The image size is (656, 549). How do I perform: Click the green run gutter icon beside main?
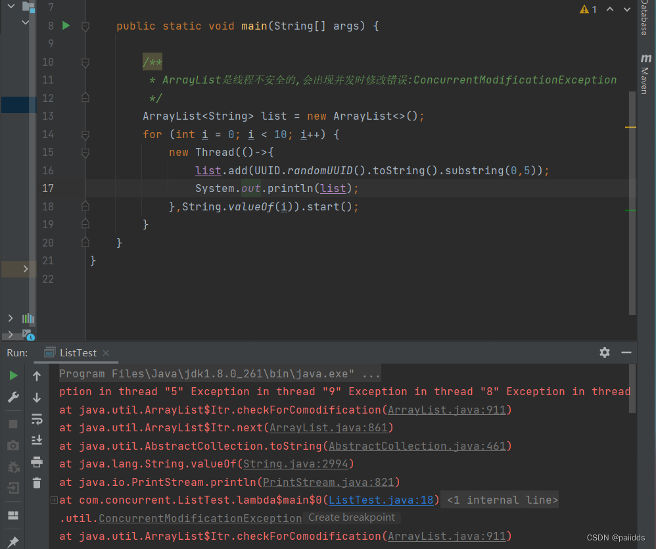(x=66, y=26)
